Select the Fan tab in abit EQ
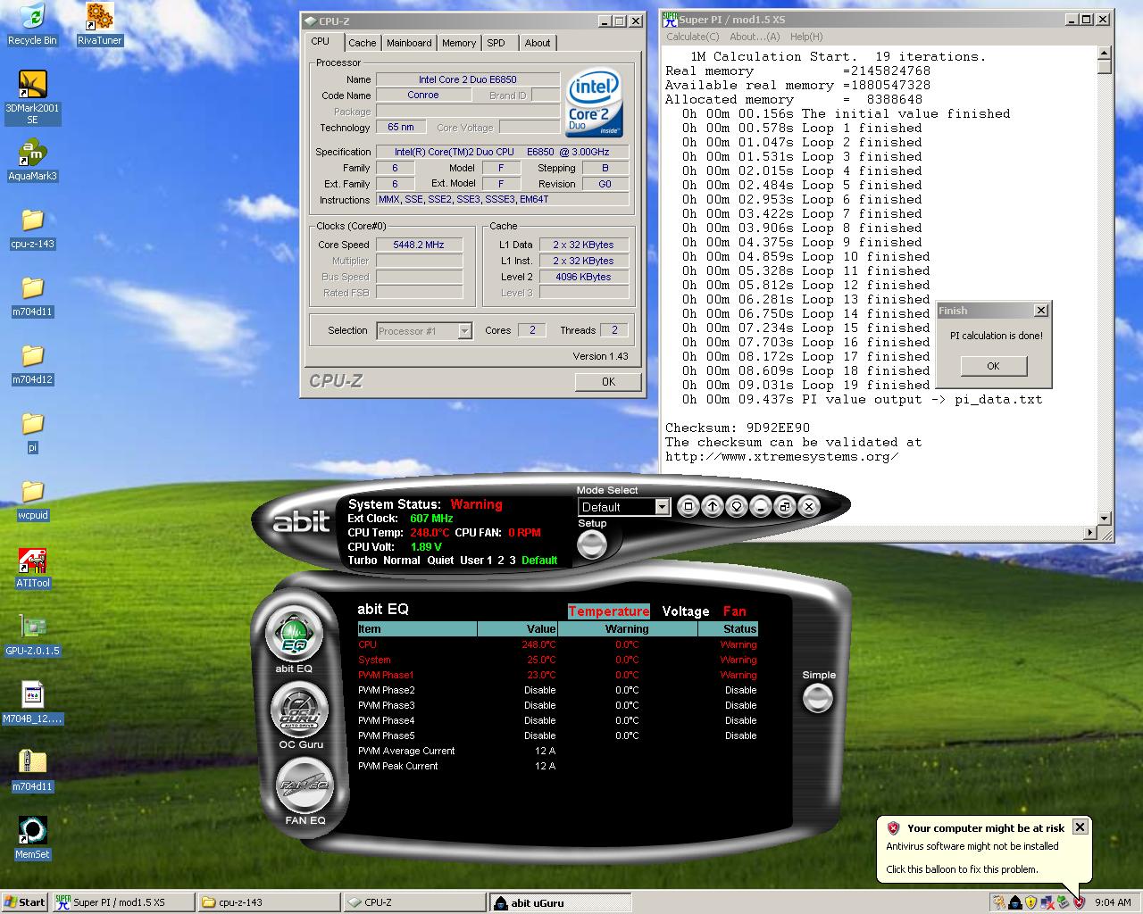Viewport: 1143px width, 914px height. pyautogui.click(x=735, y=611)
